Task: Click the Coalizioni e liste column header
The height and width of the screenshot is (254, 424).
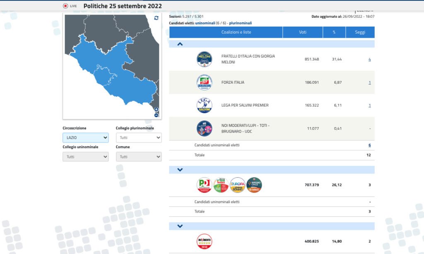Action: click(226, 32)
